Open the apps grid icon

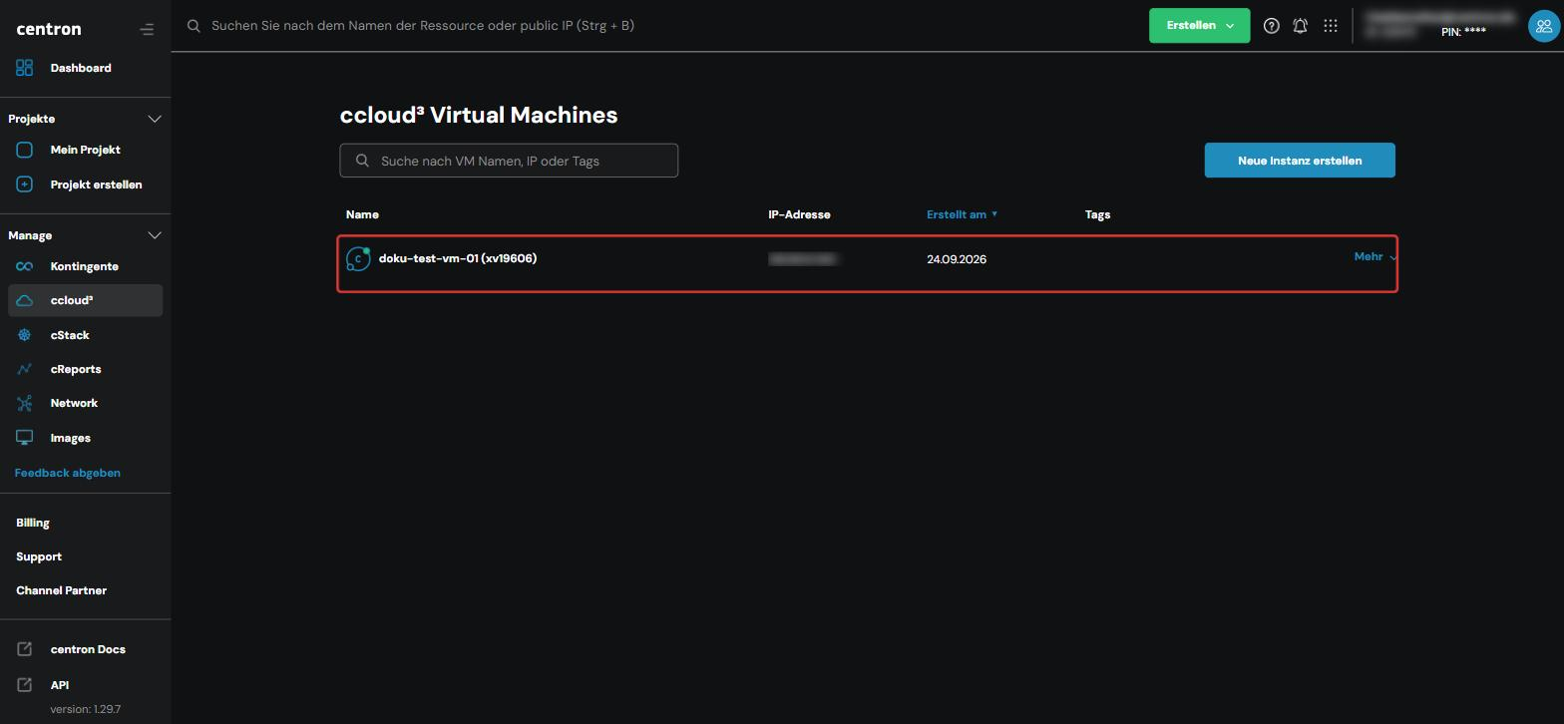point(1331,26)
